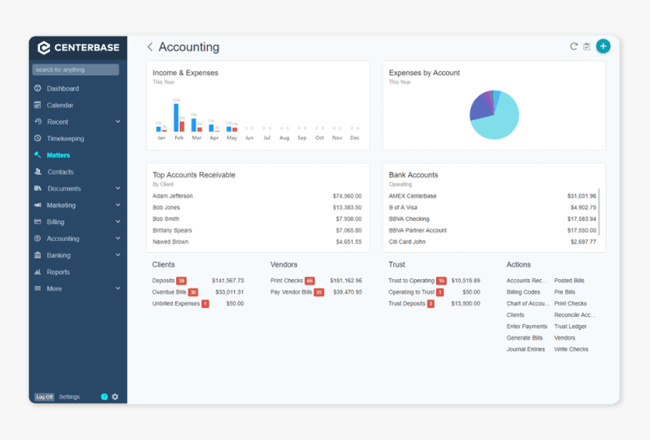
Task: Open Trust to Operating link
Action: (x=411, y=281)
